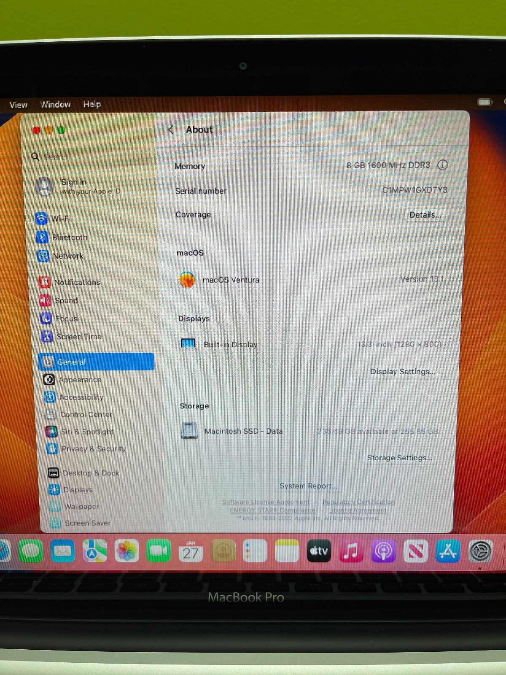Click the Built-in Display icon
Viewport: 506px width, 675px height.
pos(188,344)
